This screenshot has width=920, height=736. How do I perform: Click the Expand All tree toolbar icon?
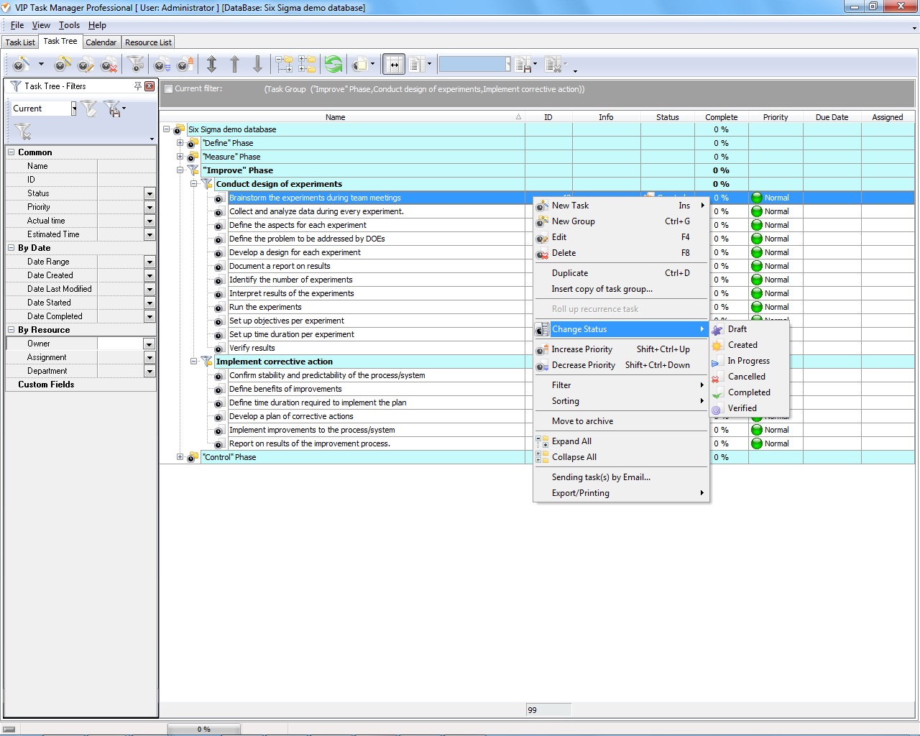point(284,65)
